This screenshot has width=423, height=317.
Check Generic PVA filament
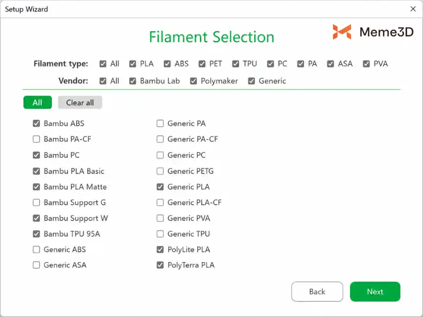160,218
